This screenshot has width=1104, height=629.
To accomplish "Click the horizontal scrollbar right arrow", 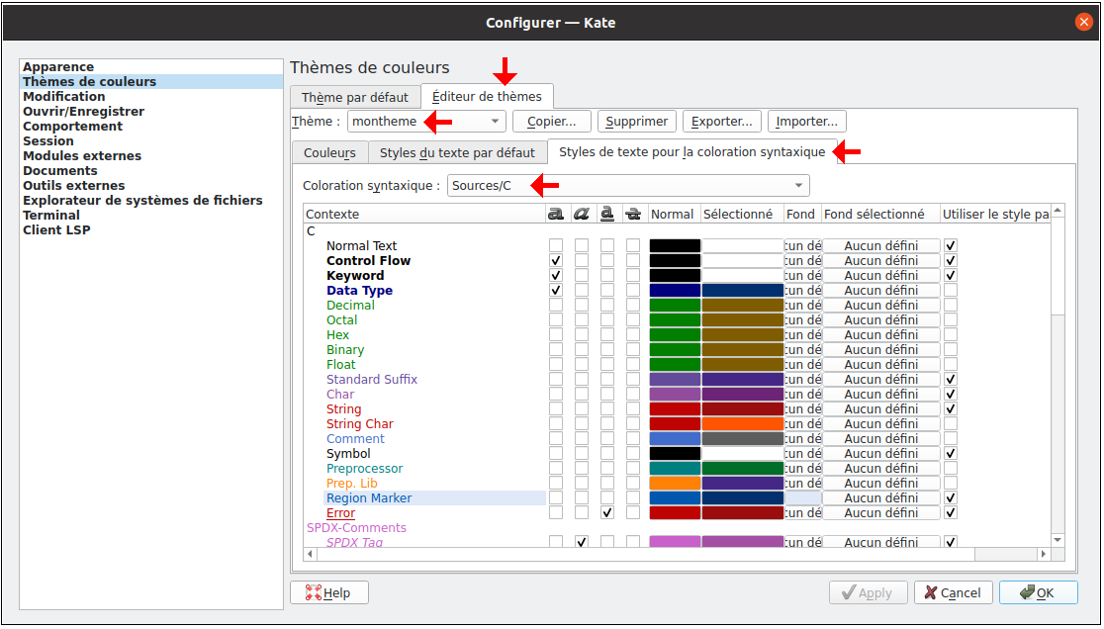I will (x=1045, y=555).
